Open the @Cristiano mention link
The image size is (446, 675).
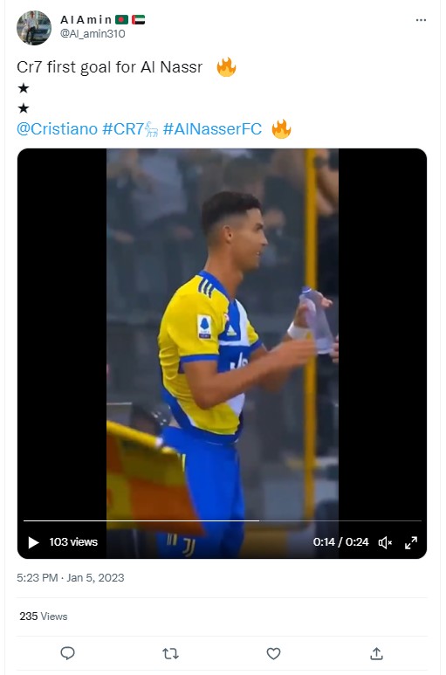pos(58,128)
